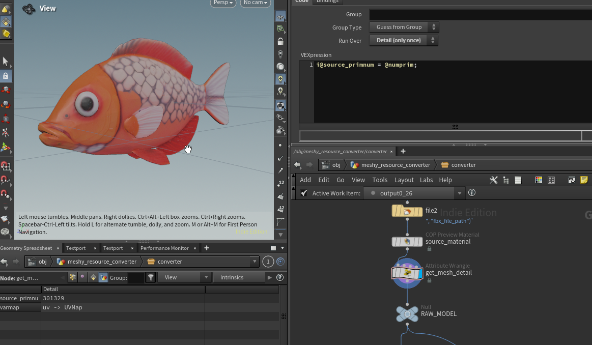The height and width of the screenshot is (345, 592).
Task: Go back in network editor navigation
Action: (297, 165)
